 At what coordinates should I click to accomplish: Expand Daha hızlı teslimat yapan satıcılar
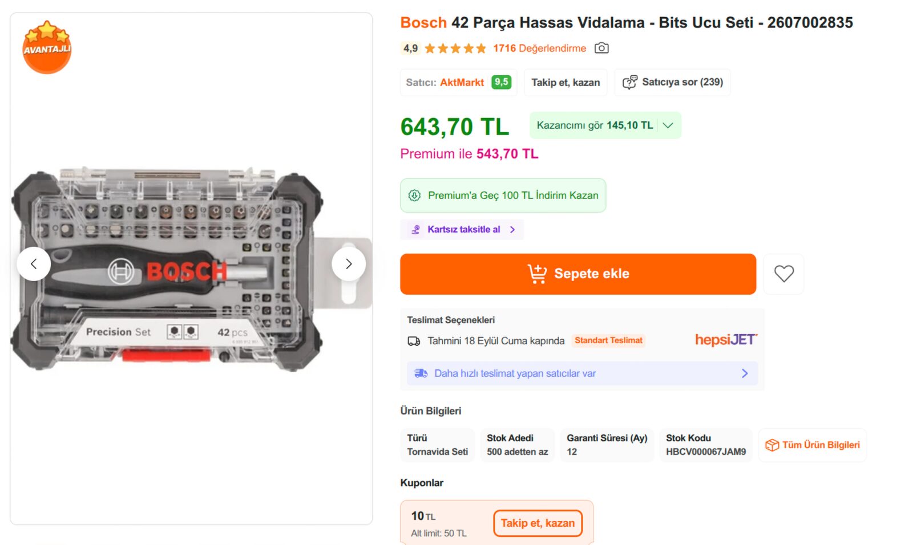tap(582, 373)
